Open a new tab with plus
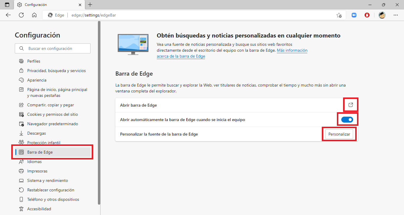The width and height of the screenshot is (404, 215). [x=90, y=5]
